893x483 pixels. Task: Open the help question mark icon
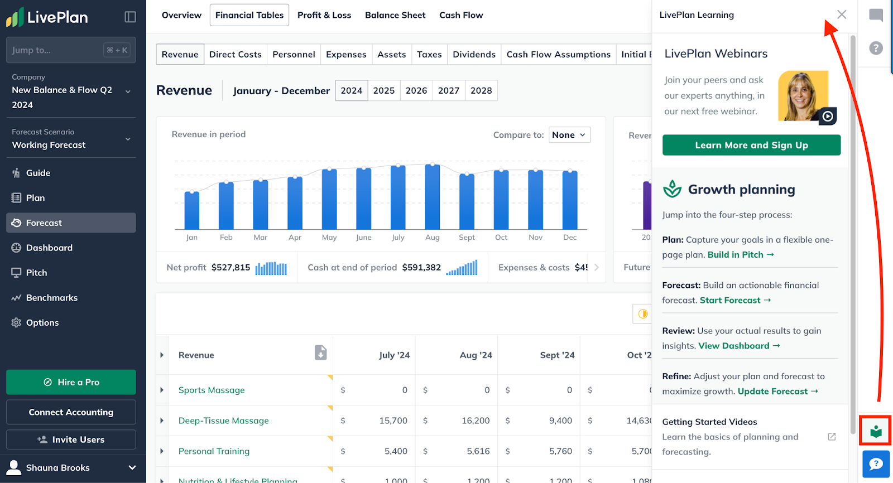pyautogui.click(x=876, y=48)
